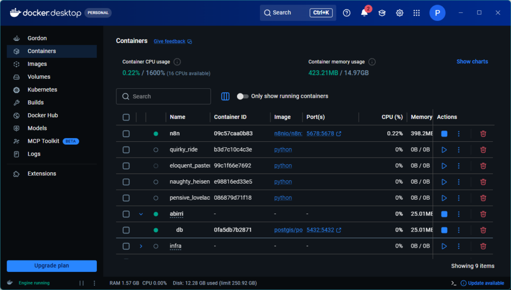Screen dimensions: 511x290
Task: Select the abirri checkbox
Action: (x=126, y=214)
